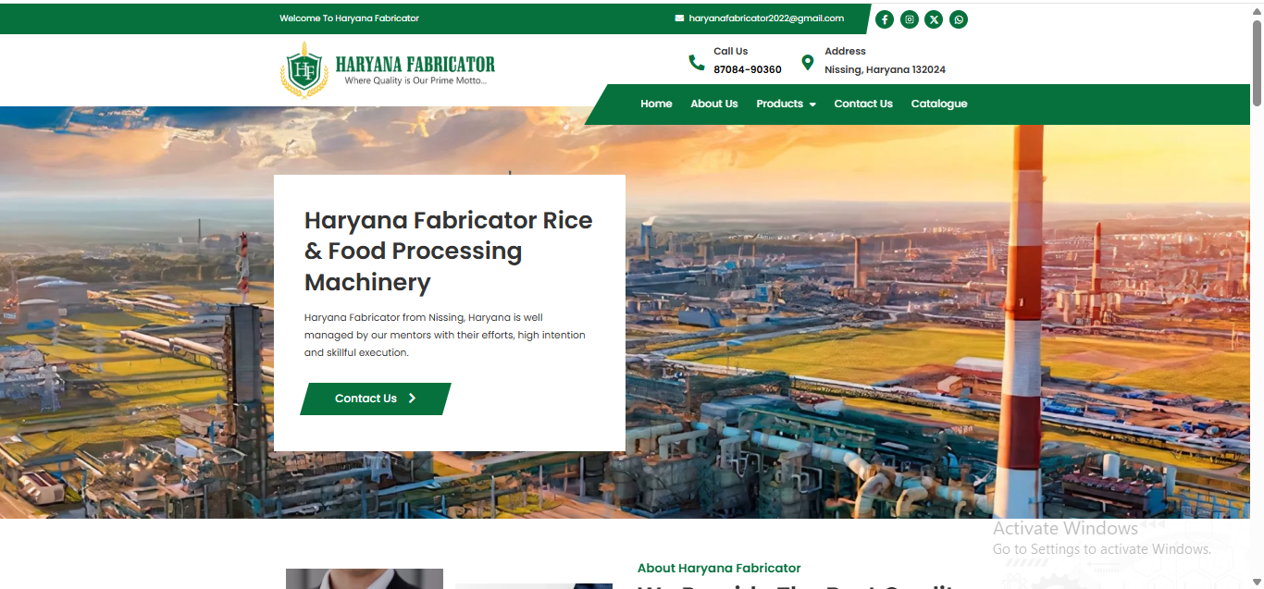Click the phone number 87084-90360
Screen dimensions: 1264x589
(748, 69)
